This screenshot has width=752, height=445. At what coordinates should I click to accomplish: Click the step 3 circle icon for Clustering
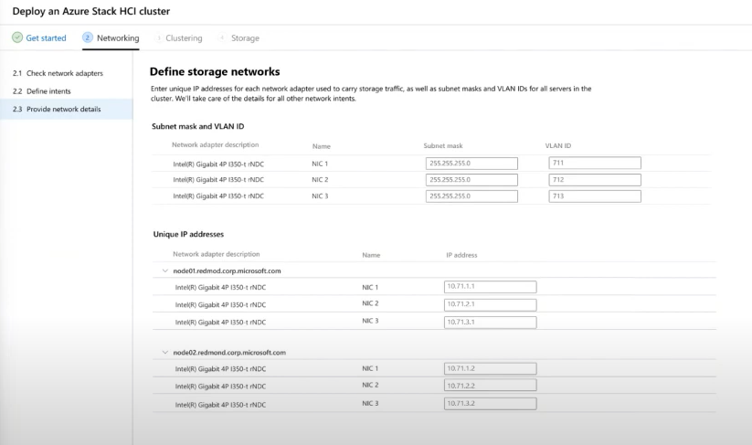(158, 37)
